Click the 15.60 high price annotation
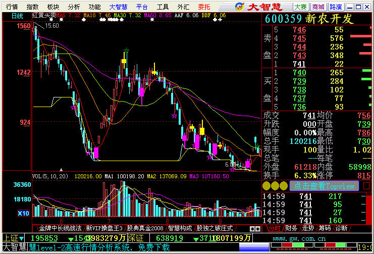374x254 pixels. click(x=52, y=26)
